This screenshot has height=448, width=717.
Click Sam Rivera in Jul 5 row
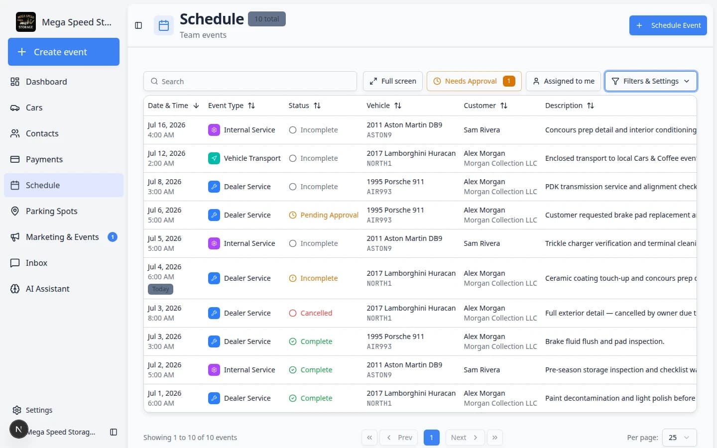(x=481, y=243)
